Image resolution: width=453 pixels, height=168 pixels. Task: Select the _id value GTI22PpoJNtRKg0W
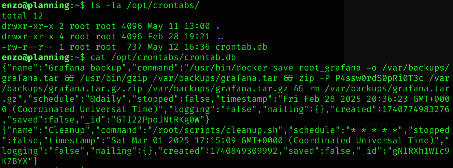click(x=159, y=120)
